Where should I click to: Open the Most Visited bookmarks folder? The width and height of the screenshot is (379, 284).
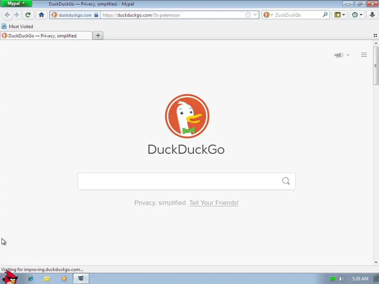pos(17,26)
